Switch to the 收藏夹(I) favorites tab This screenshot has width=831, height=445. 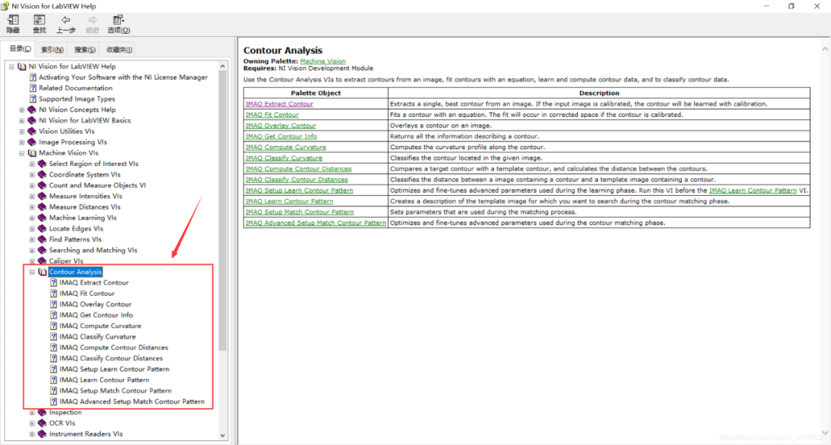coord(119,49)
